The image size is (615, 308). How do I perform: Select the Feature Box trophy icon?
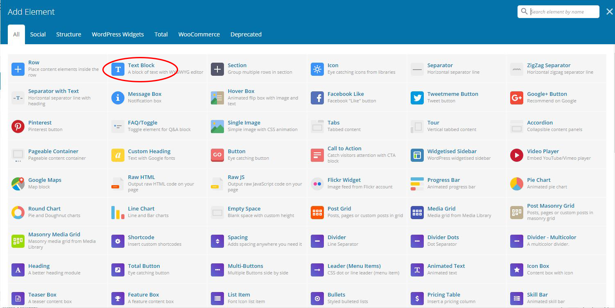(118, 299)
